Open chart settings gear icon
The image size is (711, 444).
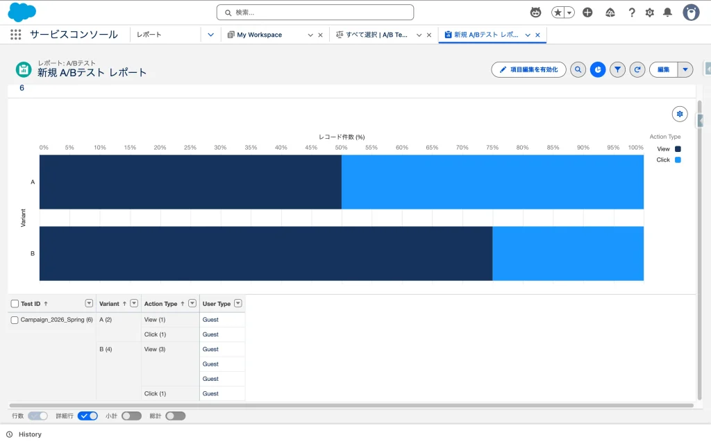(679, 114)
